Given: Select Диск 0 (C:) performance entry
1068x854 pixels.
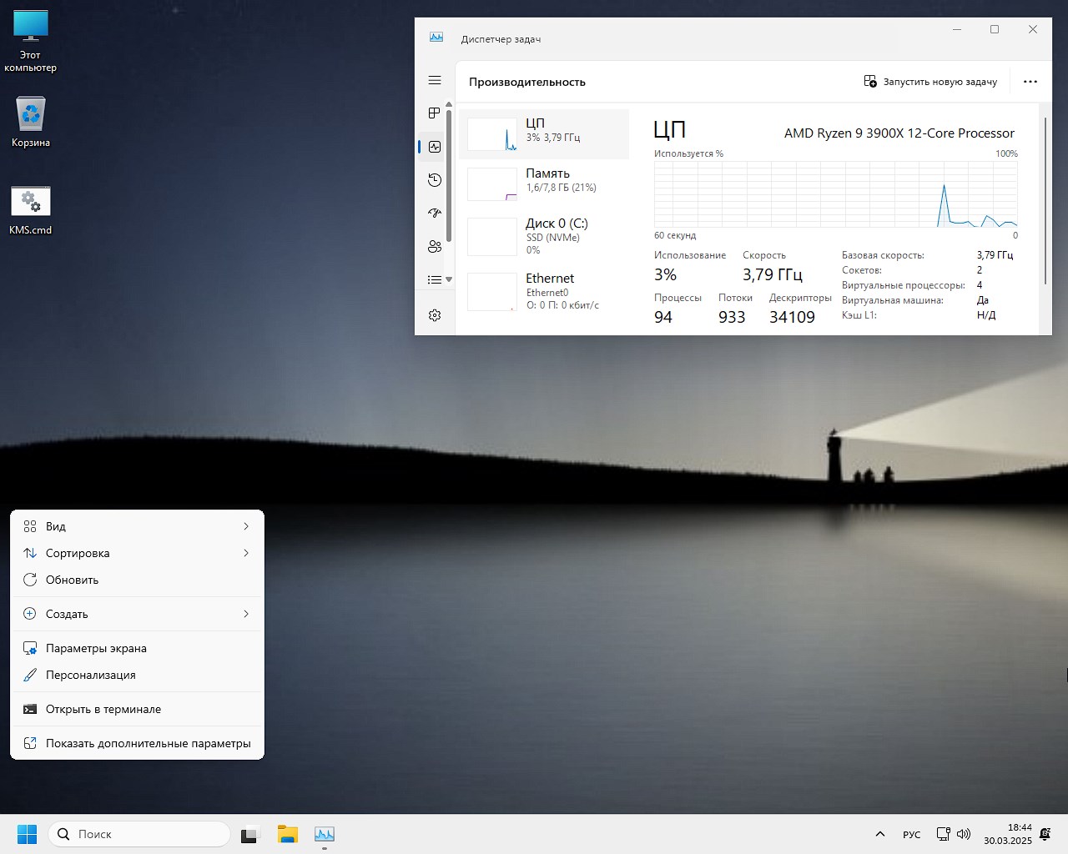Looking at the screenshot, I should (544, 237).
